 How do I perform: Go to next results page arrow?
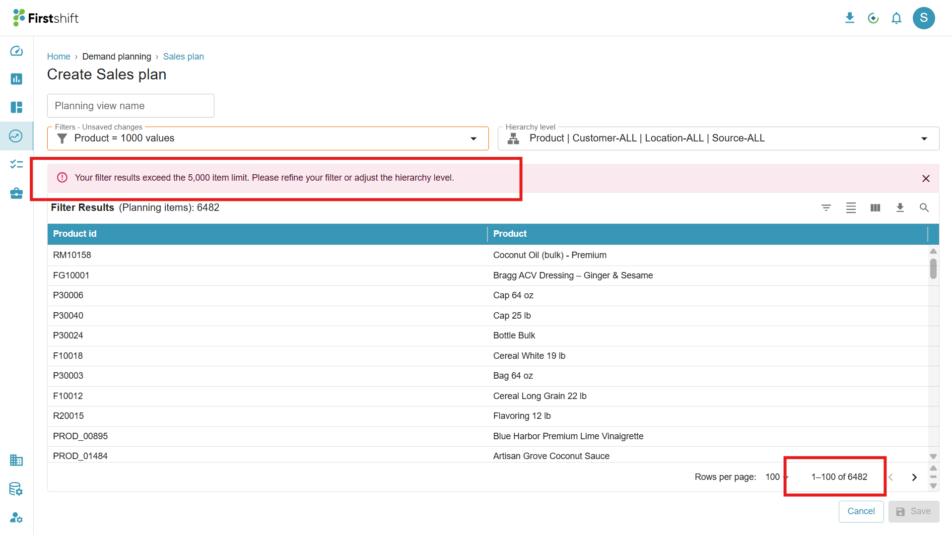(914, 477)
